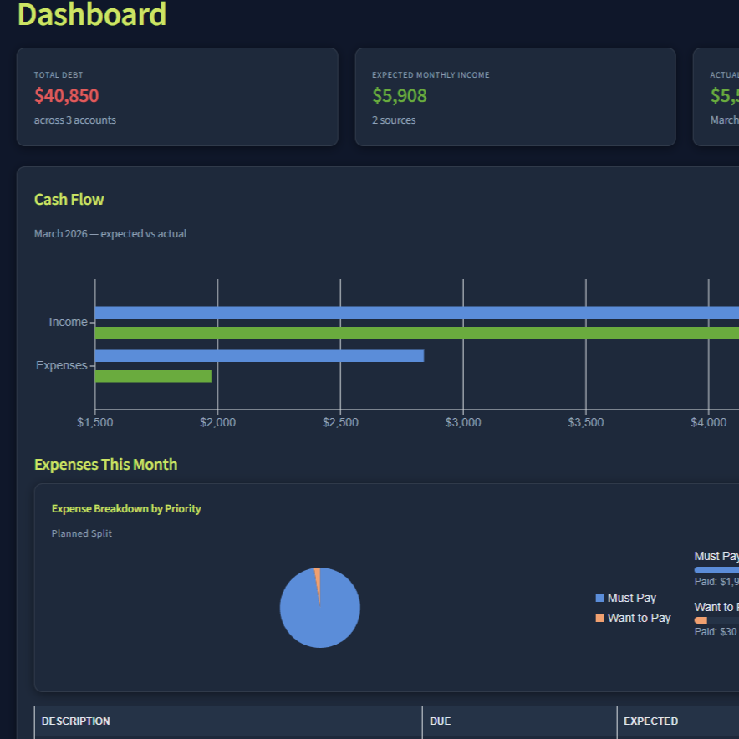The height and width of the screenshot is (739, 739).
Task: Click the orange Want to Pay pie slice
Action: pos(318,579)
